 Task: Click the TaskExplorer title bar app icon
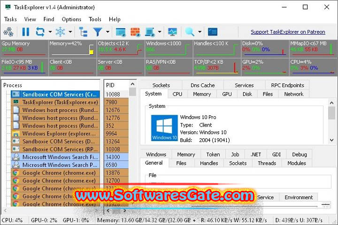(8, 7)
